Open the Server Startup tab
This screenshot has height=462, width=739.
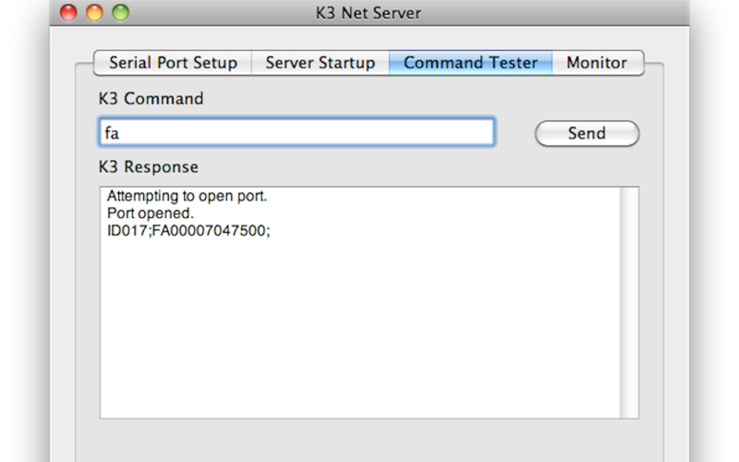pos(320,63)
